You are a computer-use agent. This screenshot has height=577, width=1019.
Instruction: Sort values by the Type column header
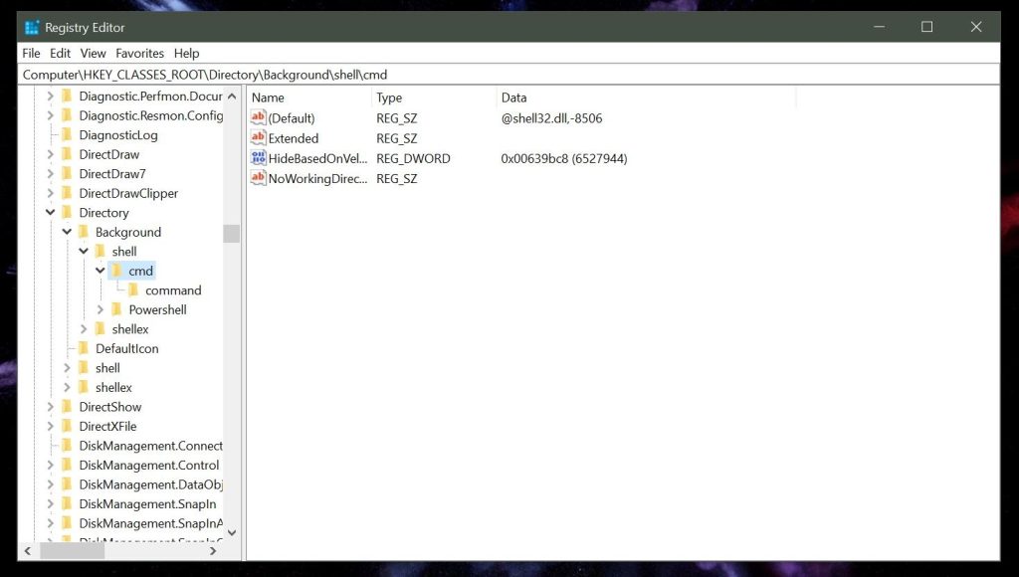[x=434, y=97]
